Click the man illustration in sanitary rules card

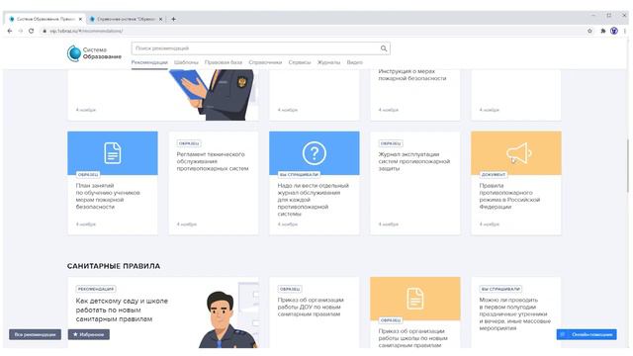pos(228,319)
